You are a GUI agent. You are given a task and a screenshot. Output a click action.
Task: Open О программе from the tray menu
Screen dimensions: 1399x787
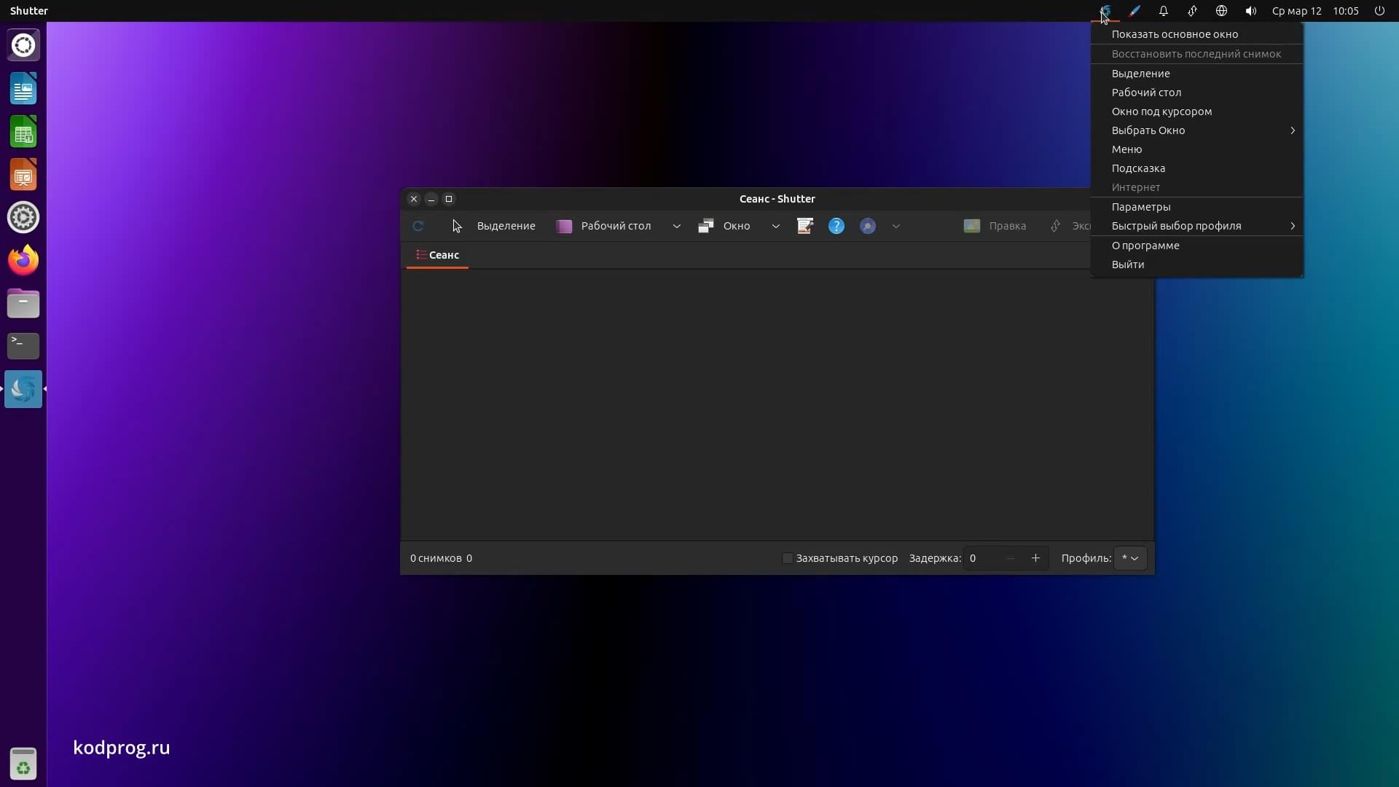[1196, 246]
